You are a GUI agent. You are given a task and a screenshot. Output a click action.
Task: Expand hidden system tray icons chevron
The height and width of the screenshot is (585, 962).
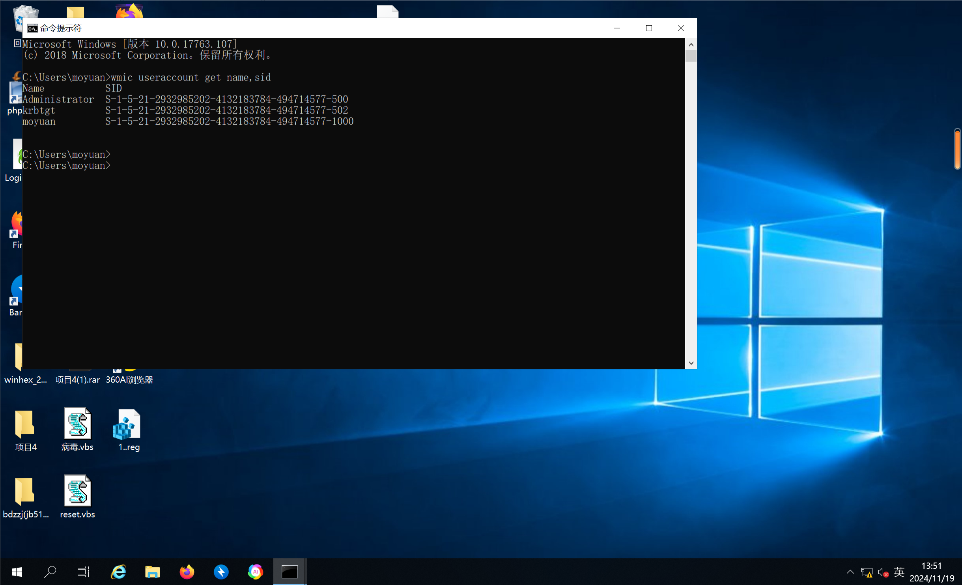click(x=850, y=572)
